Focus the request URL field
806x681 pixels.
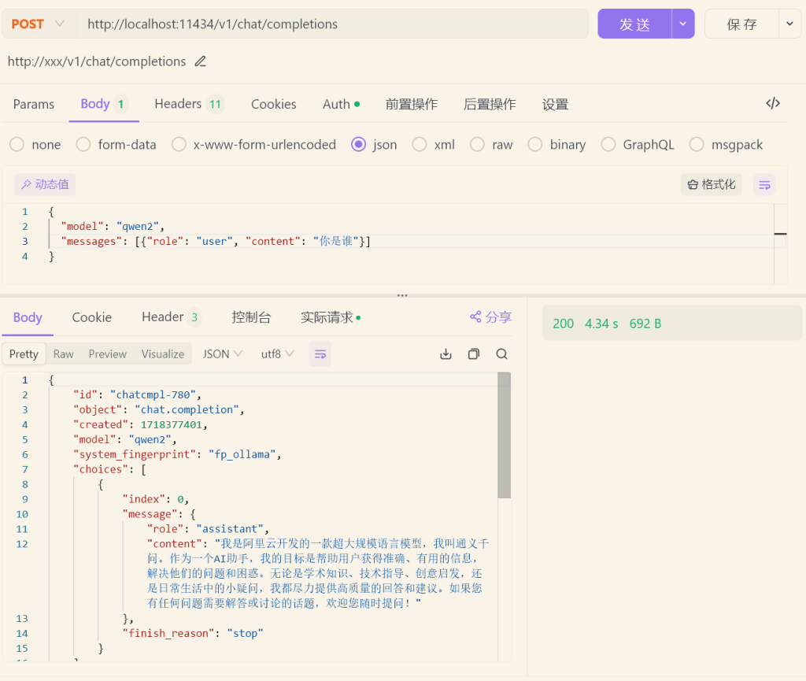(332, 24)
